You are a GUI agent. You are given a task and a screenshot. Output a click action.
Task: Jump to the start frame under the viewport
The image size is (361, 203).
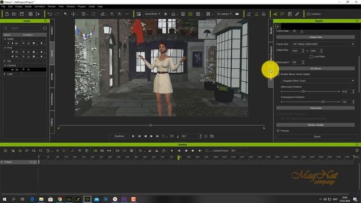coord(139,136)
